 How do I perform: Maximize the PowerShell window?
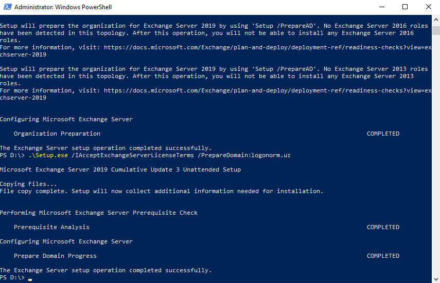405,7
